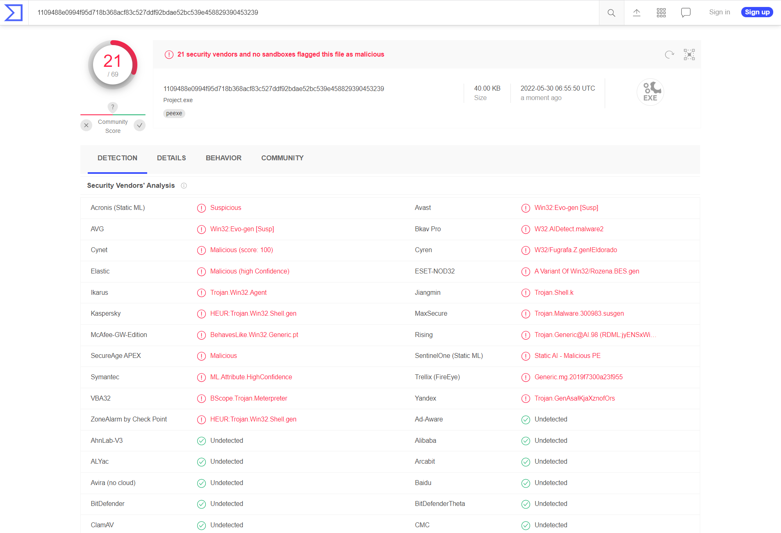Open the BEHAVIOR tab
This screenshot has height=533, width=781.
[x=223, y=158]
